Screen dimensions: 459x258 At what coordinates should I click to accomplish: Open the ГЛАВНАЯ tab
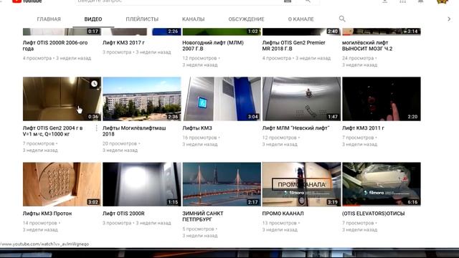49,19
